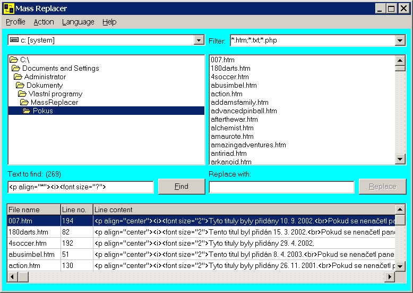Click the Mass Replacer app icon in title bar

pos(8,9)
